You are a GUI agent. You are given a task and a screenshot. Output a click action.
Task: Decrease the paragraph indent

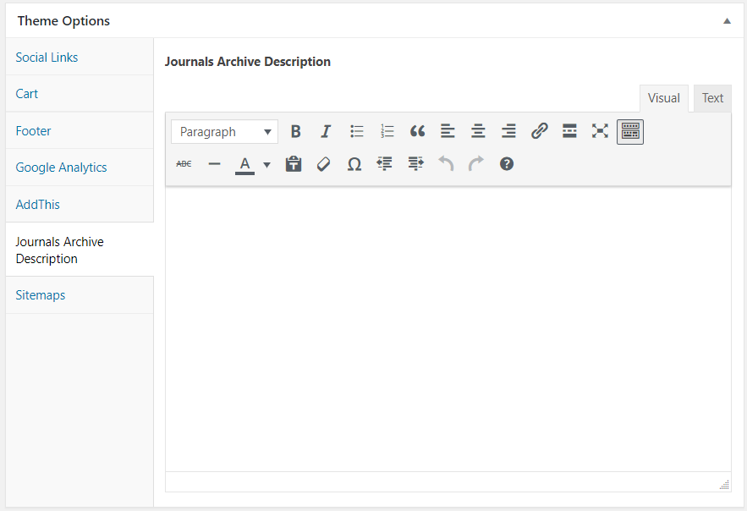(x=385, y=164)
